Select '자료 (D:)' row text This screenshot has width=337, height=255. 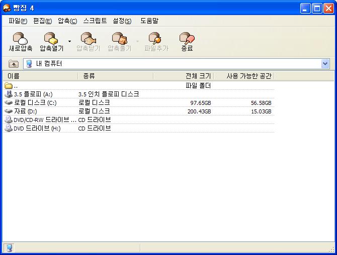[x=25, y=111]
